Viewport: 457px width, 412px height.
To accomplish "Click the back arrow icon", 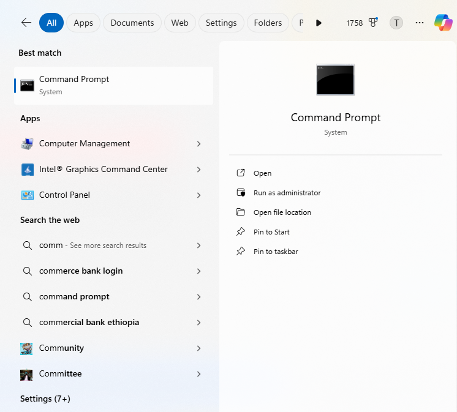I will (x=26, y=23).
